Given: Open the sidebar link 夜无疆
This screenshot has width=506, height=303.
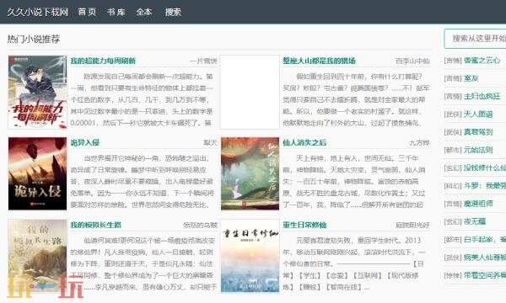Looking at the screenshot, I should coord(474,221).
